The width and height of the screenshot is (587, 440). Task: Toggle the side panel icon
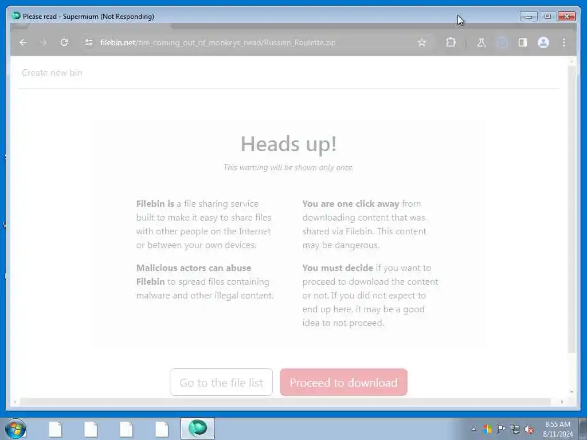(x=523, y=42)
